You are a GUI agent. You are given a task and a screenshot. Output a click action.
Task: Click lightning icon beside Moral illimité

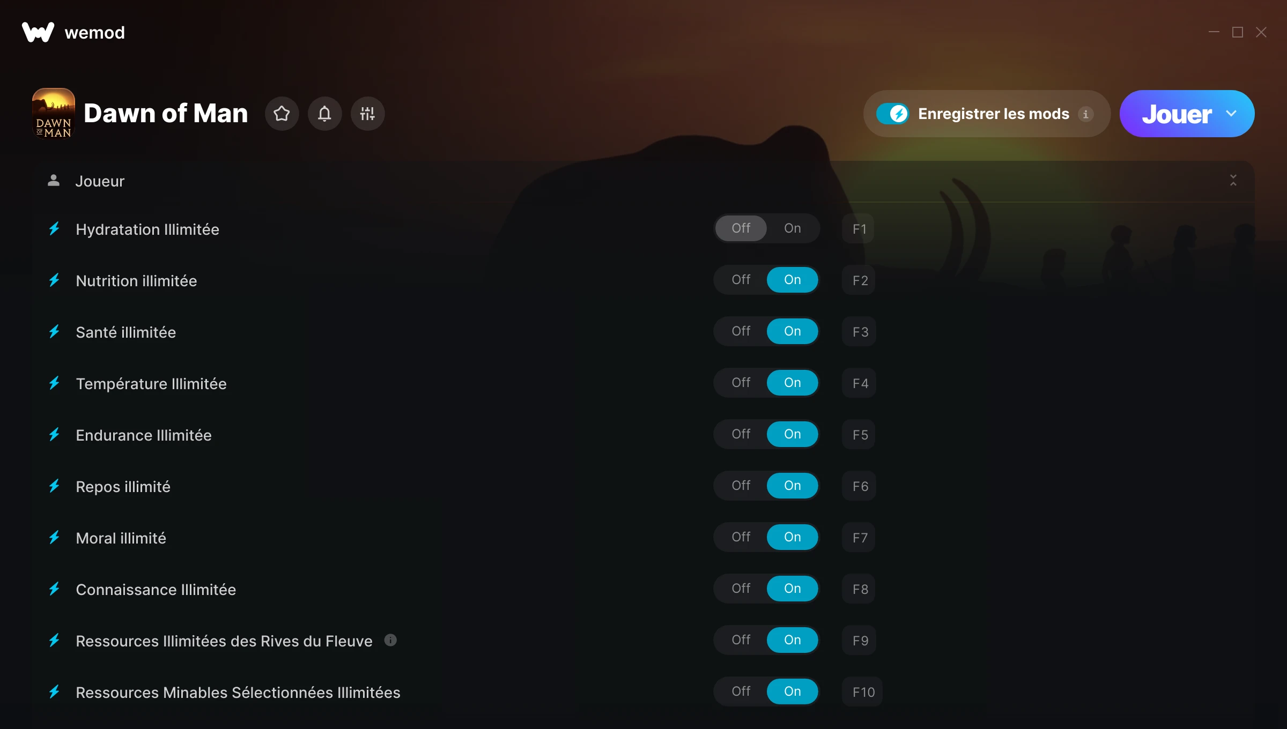[x=54, y=538]
